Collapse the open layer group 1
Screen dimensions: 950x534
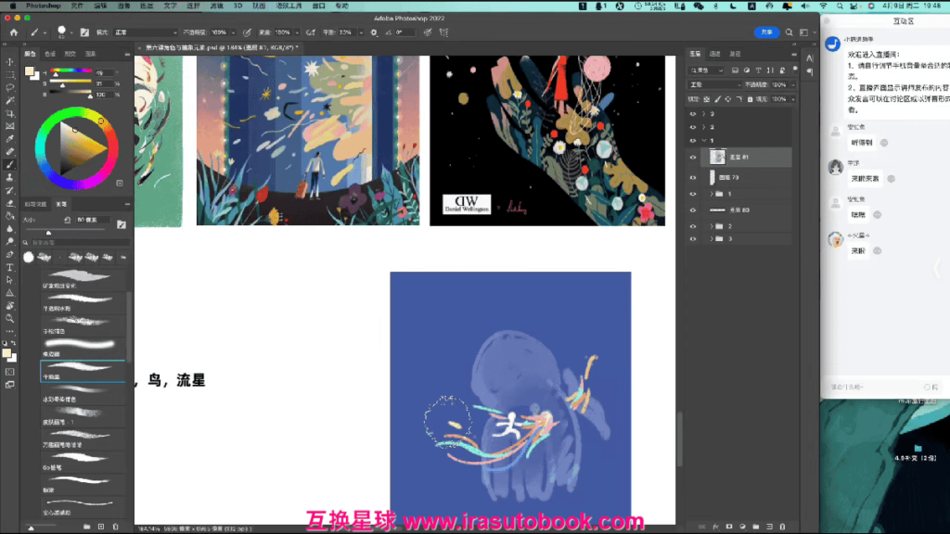click(704, 141)
